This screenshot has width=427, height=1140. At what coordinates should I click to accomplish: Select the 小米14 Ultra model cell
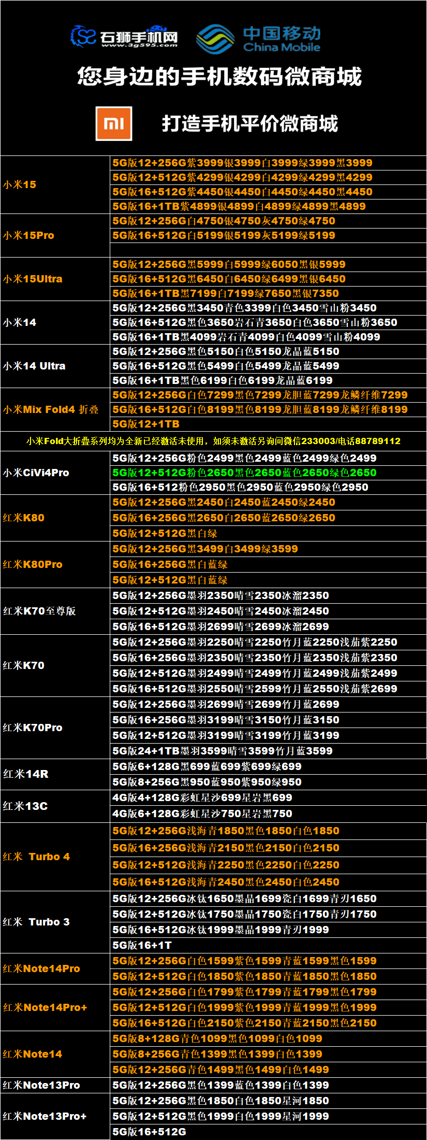pos(55,366)
